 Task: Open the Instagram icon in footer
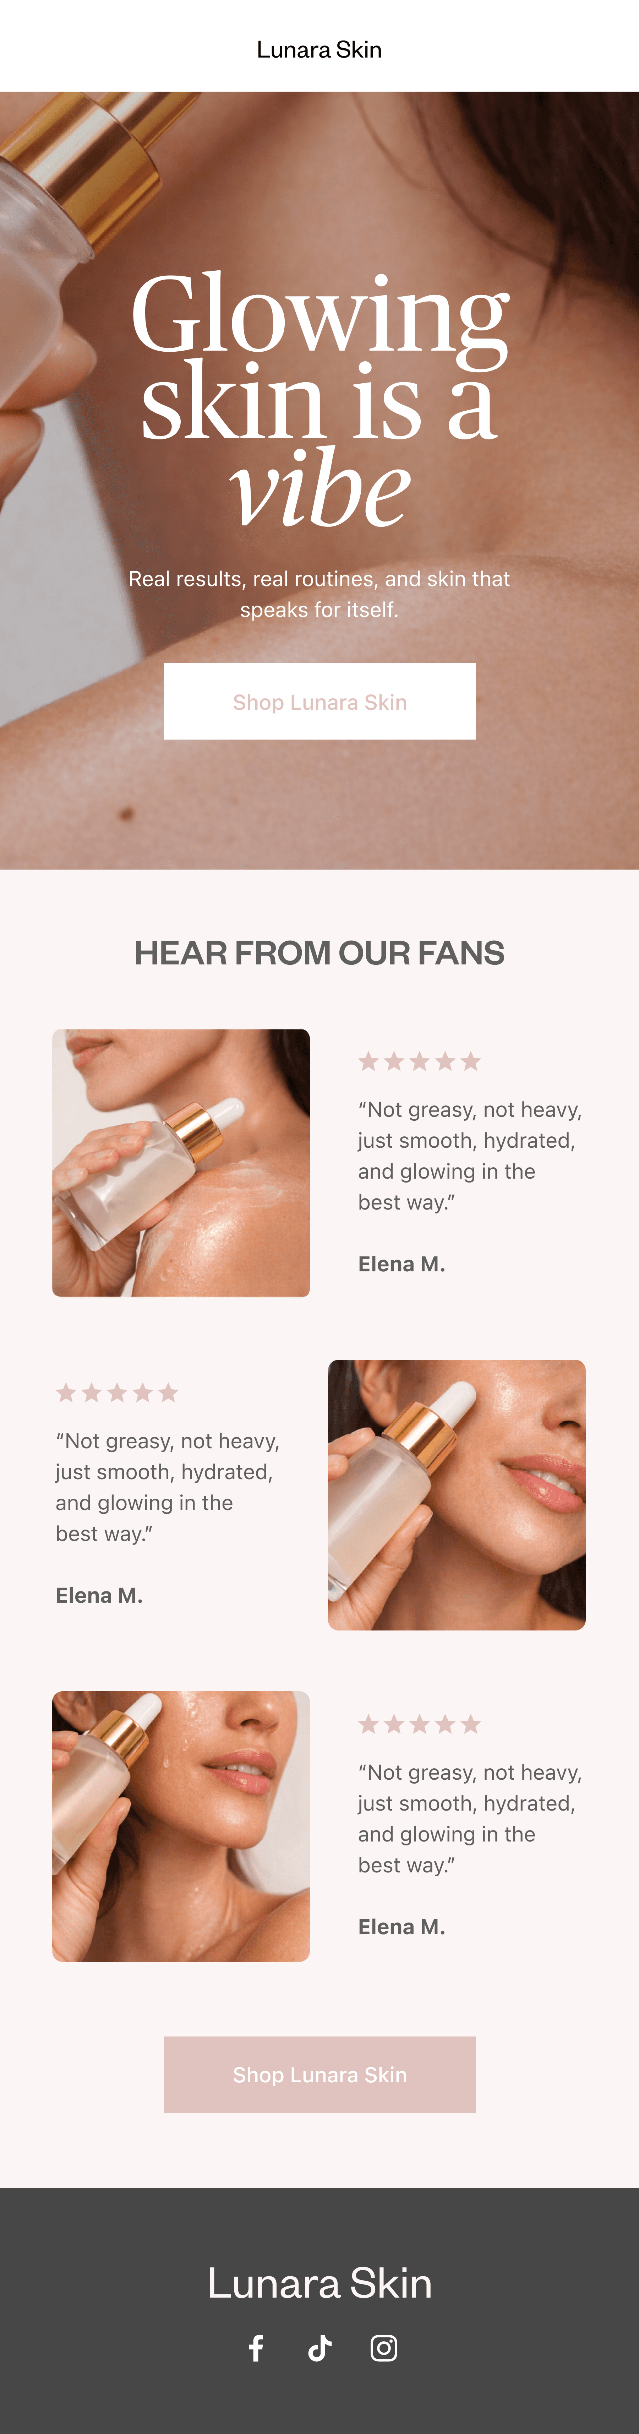[x=383, y=2348]
